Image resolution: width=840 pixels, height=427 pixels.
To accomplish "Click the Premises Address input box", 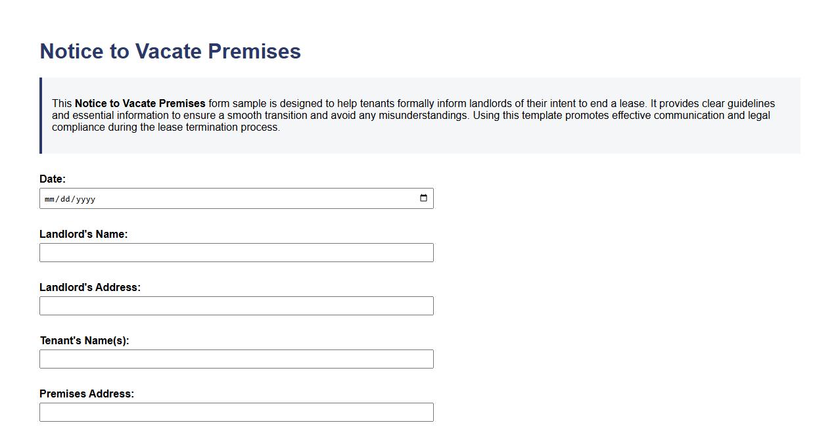I will 237,412.
